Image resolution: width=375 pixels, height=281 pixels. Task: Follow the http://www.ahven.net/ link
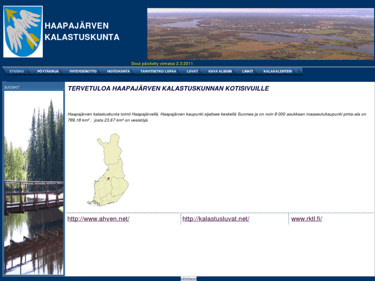pyautogui.click(x=99, y=219)
